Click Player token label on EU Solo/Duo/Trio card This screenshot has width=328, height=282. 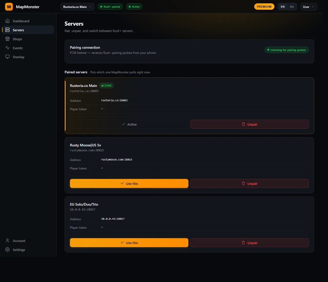coord(78,228)
